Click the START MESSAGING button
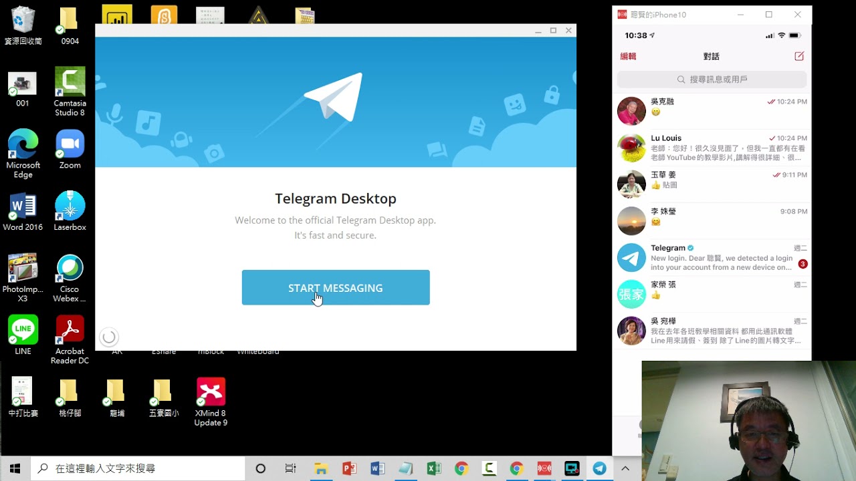 (x=336, y=287)
